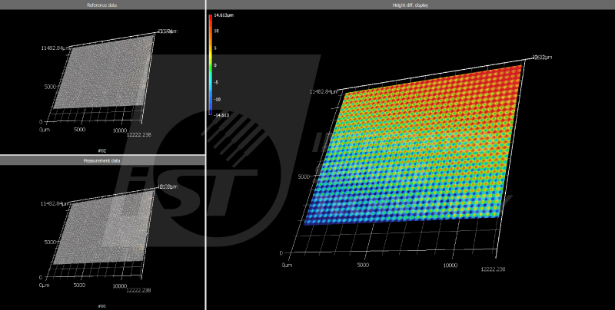Viewport: 615px width, 310px height.
Task: Click the 10000 axis label in Height diff. display
Action: [450, 265]
